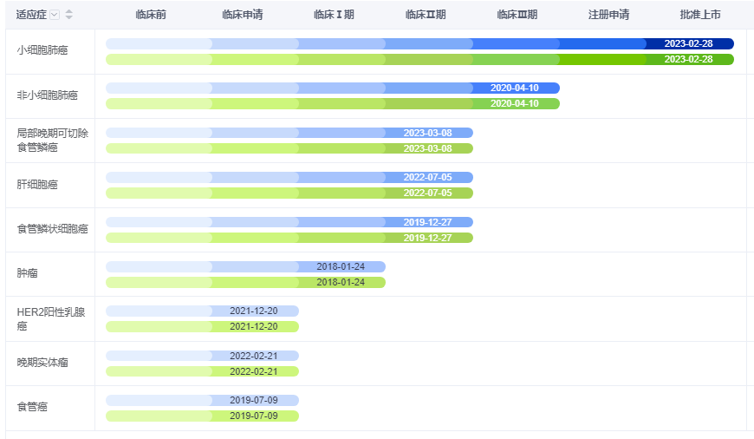Select the 临床Ⅱ期 stage header
Image resolution: width=754 pixels, height=439 pixels.
(x=426, y=15)
